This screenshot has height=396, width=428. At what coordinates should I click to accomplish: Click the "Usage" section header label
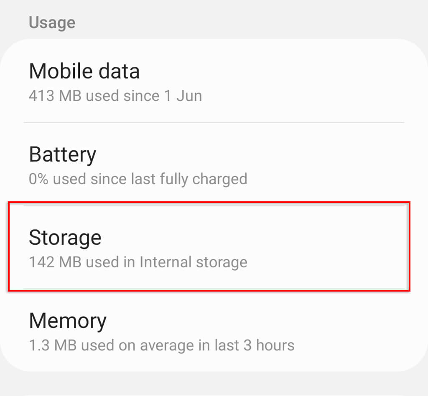tap(52, 23)
